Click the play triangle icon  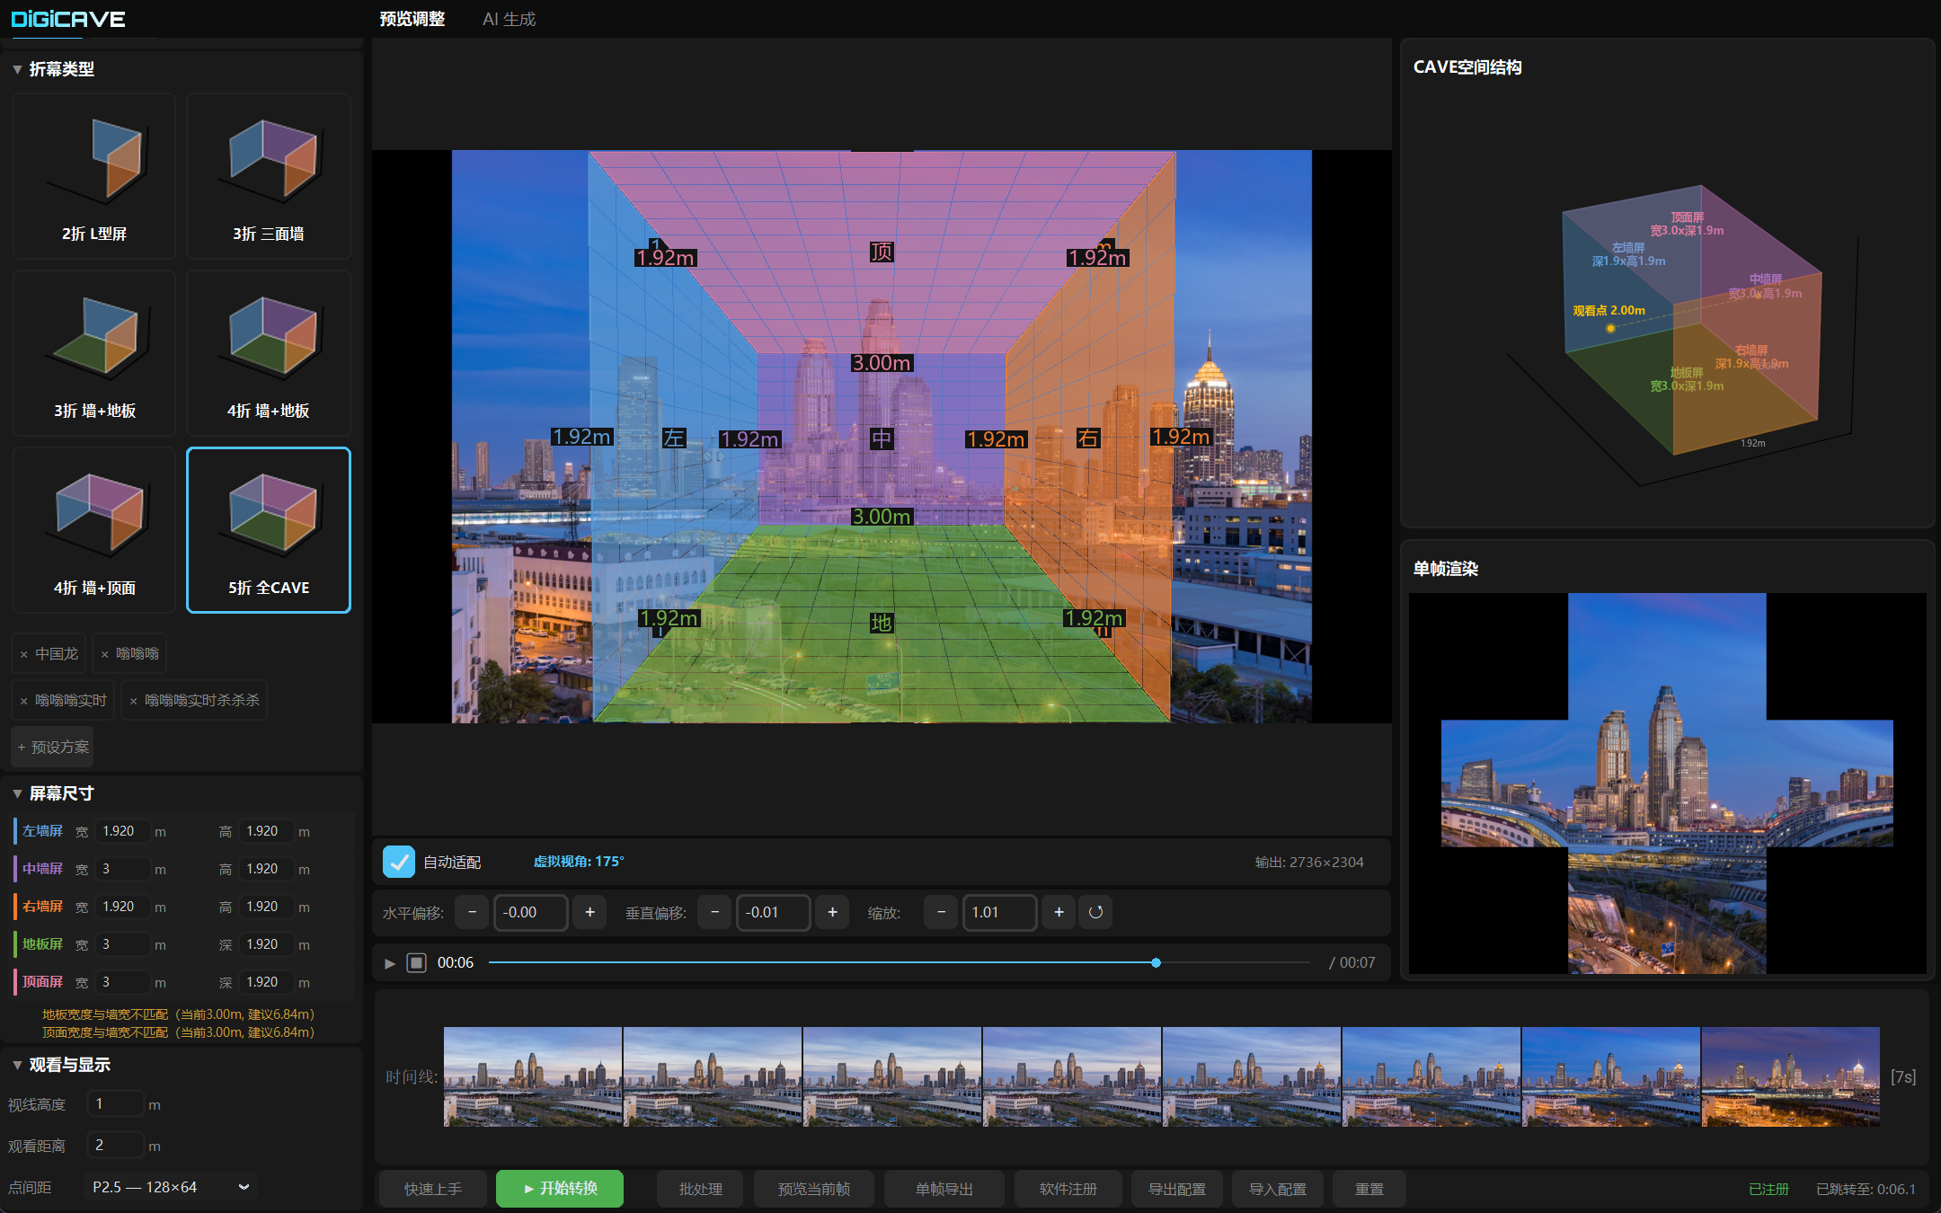click(x=390, y=963)
